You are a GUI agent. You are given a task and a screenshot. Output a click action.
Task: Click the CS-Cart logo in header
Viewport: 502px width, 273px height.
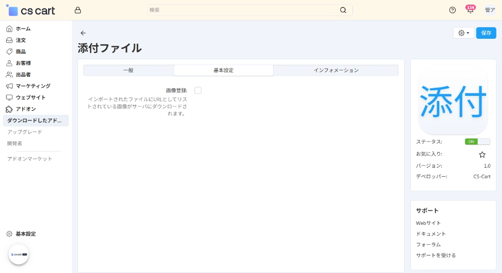click(x=31, y=11)
